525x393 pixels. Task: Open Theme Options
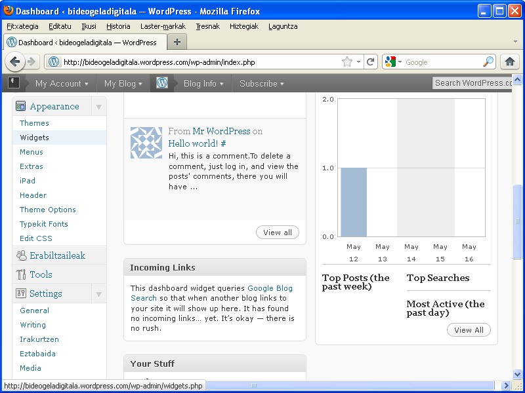[48, 209]
